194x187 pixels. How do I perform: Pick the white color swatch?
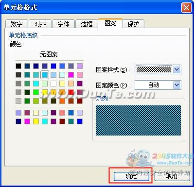53,84
